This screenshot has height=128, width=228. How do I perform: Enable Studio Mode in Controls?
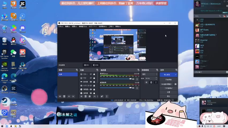tap(168, 88)
